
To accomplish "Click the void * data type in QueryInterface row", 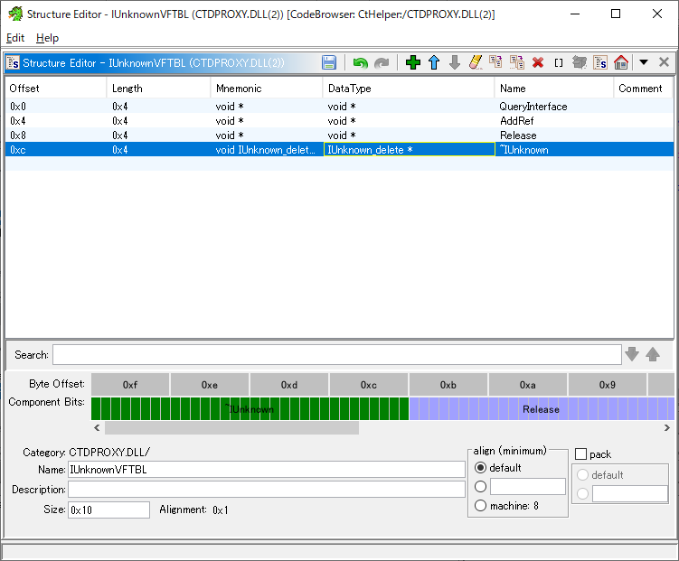I will 409,107.
